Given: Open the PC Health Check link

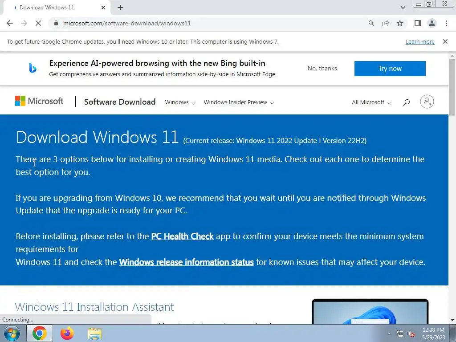Looking at the screenshot, I should pyautogui.click(x=182, y=236).
